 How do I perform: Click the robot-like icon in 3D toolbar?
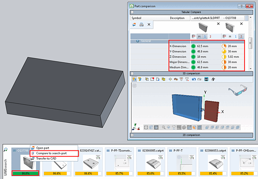[x=213, y=79]
